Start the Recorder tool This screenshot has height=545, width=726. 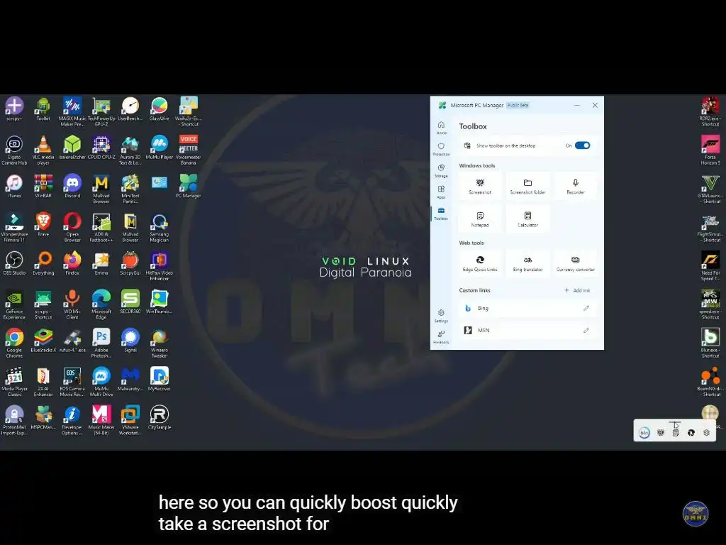tap(576, 187)
